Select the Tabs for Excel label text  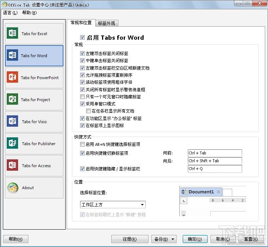click(x=34, y=34)
